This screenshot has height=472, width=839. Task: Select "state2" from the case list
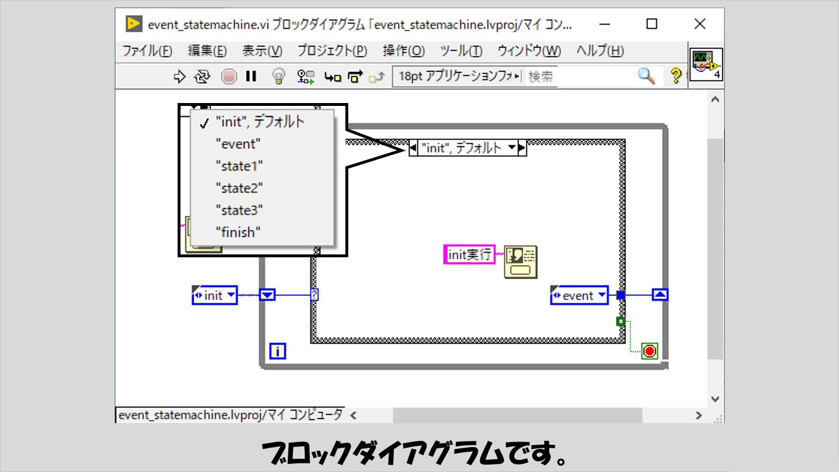click(239, 188)
